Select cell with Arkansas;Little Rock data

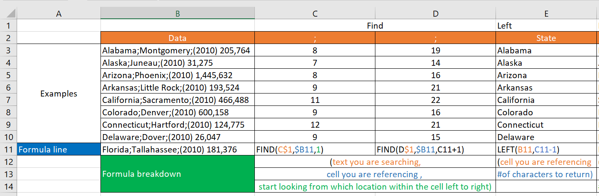(x=177, y=88)
